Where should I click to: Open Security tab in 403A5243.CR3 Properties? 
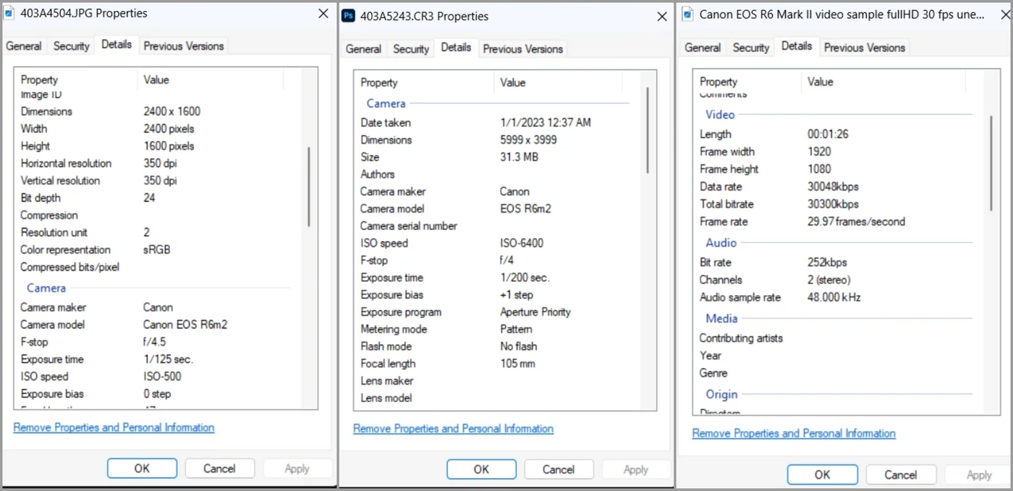(411, 48)
